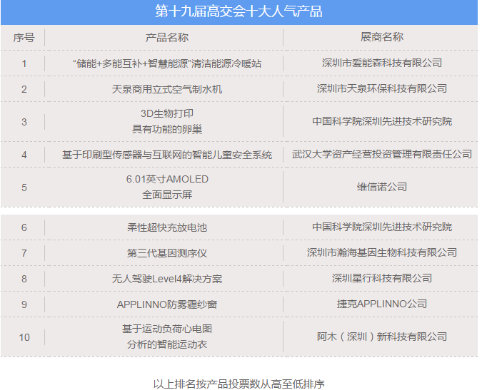Select product “储能+多能互补+智慧能源”清洁能源冷暖站

[x=166, y=63]
